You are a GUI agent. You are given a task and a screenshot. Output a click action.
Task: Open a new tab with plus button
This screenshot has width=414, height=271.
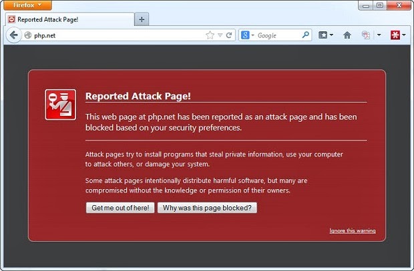coord(142,19)
